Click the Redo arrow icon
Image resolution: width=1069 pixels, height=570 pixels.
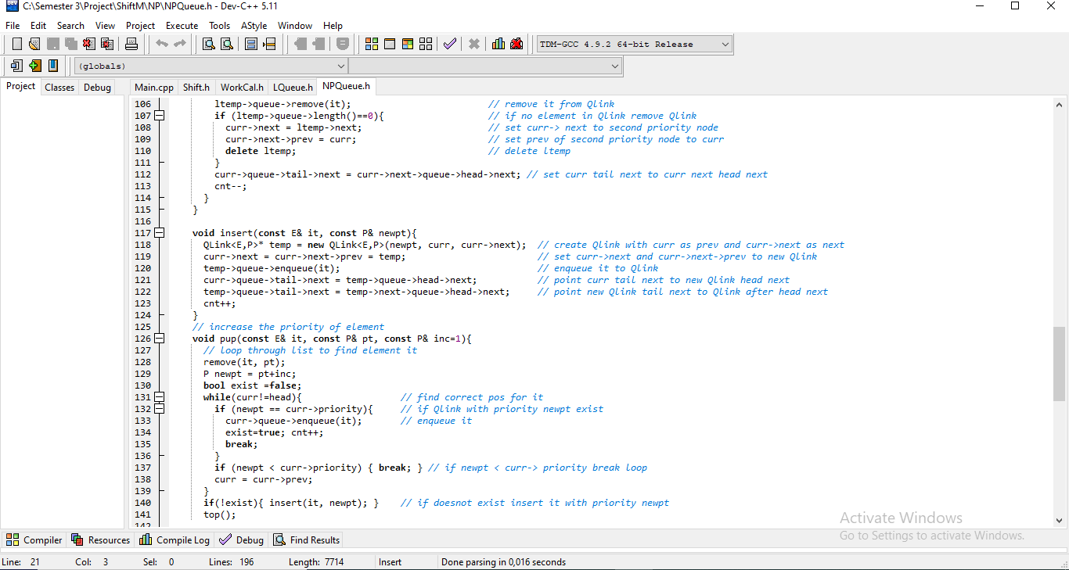180,44
